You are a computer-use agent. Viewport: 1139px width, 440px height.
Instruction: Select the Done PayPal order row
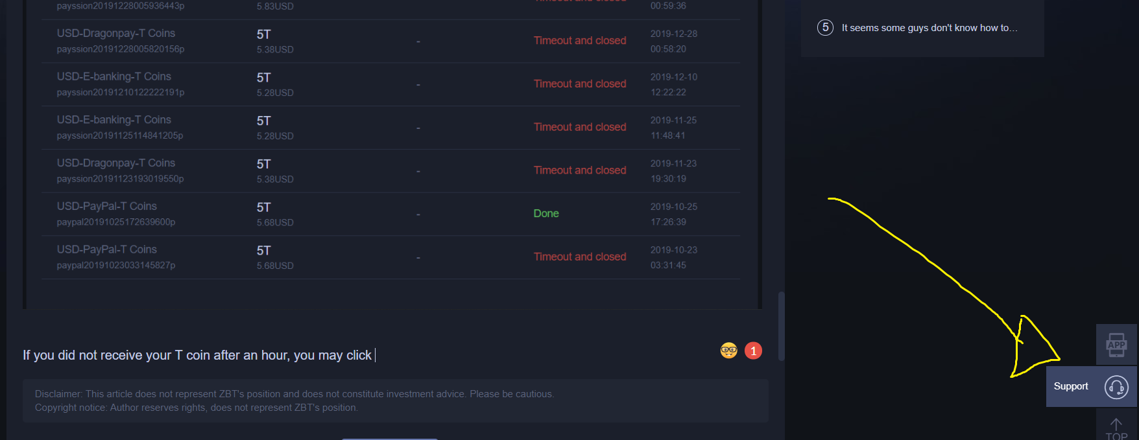tap(390, 214)
